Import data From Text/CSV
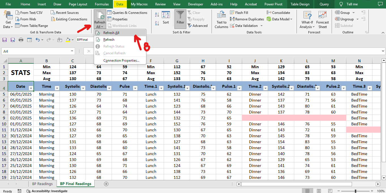The width and height of the screenshot is (386, 193). (x=29, y=13)
